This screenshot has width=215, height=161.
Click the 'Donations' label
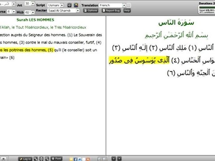(206, 3)
